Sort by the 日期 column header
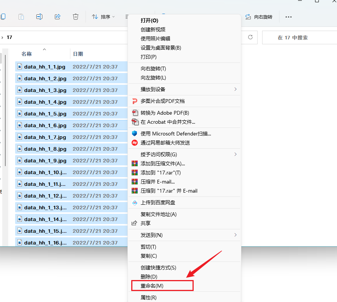 78,54
